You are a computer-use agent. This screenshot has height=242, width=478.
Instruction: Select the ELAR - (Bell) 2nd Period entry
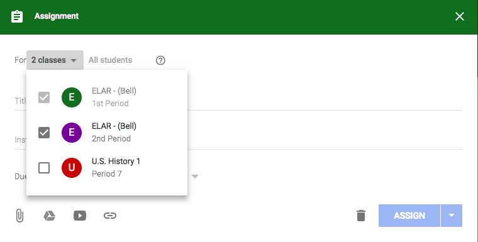click(x=107, y=132)
